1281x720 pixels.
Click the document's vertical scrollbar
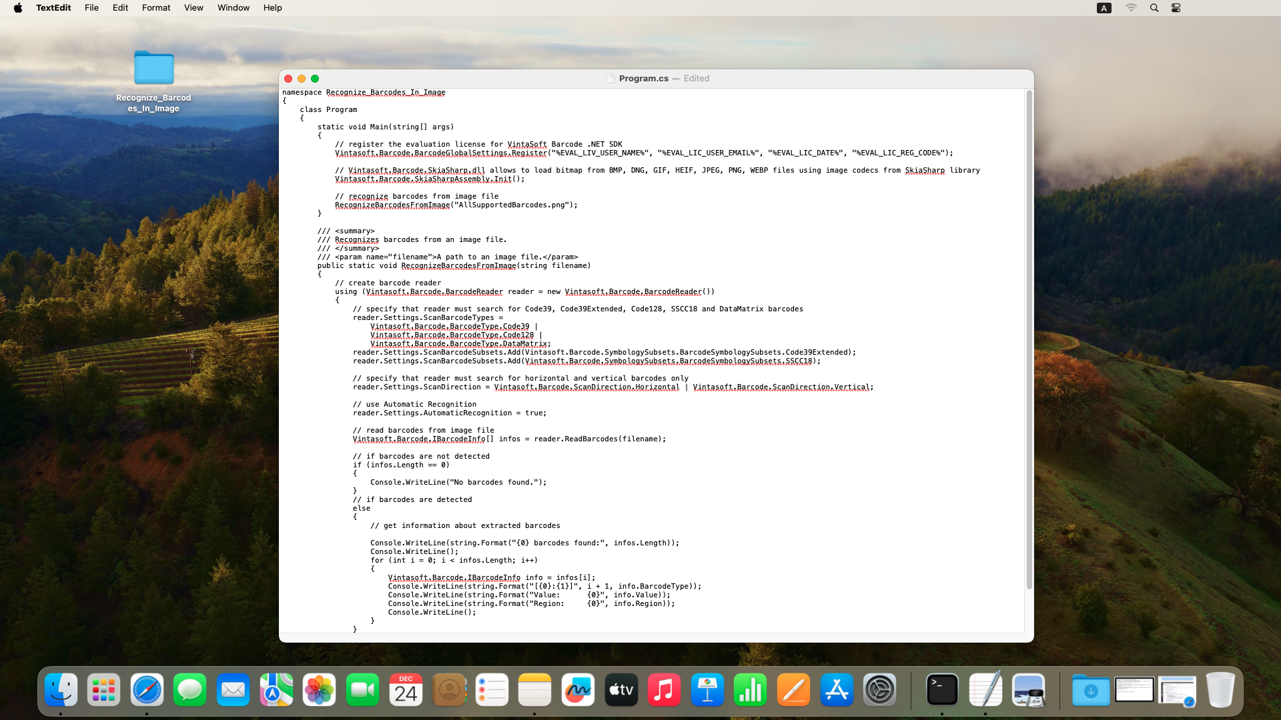[1029, 339]
